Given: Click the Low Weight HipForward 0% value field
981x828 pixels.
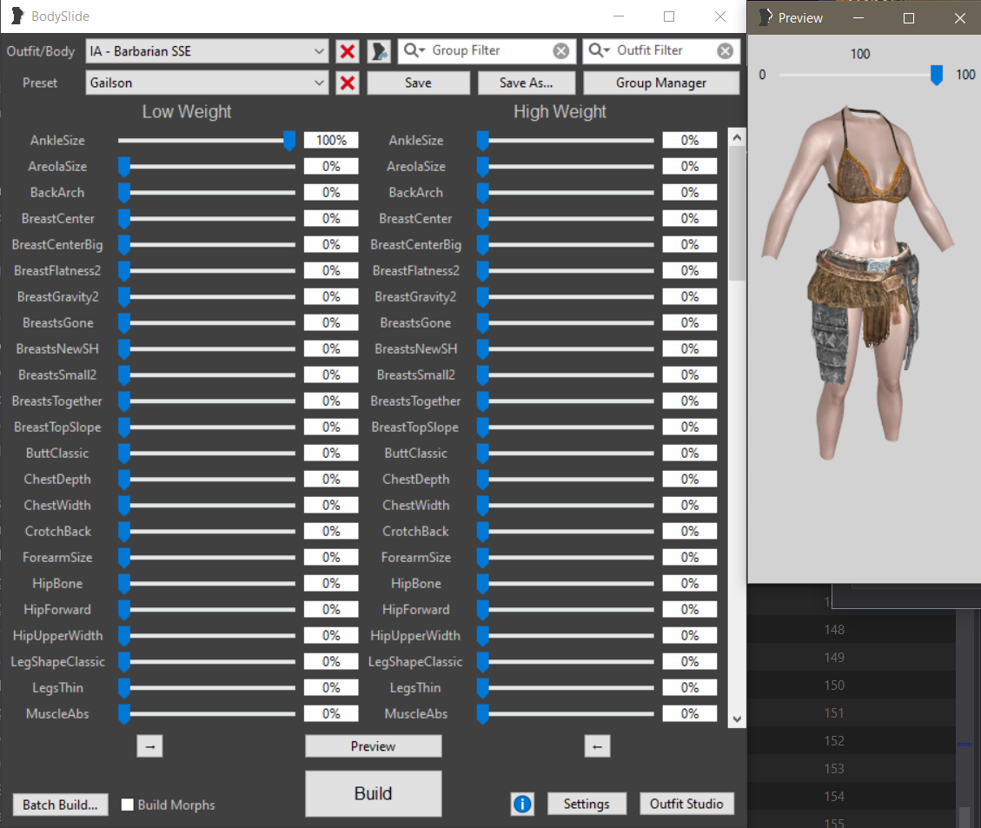Looking at the screenshot, I should (331, 609).
